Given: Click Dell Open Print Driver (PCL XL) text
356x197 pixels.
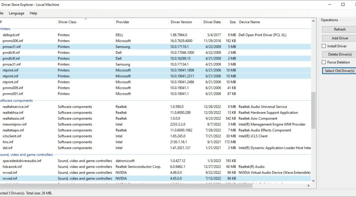Looking at the screenshot, I should tap(262, 35).
